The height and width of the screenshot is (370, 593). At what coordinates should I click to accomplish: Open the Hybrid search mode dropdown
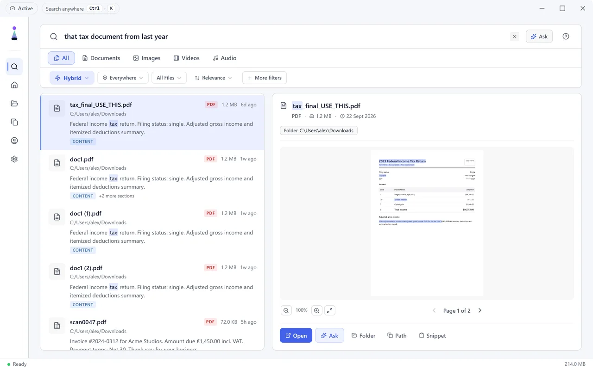[x=72, y=78]
